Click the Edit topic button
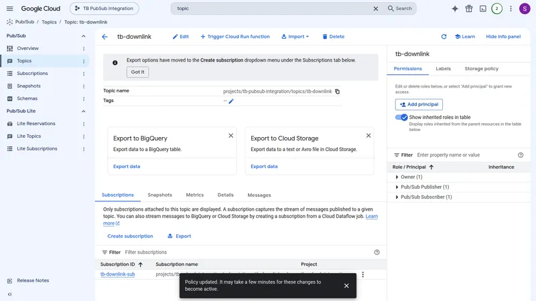Viewport: 536px width, 301px height. pyautogui.click(x=180, y=37)
